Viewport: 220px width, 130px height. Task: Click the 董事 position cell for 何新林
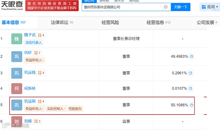coord(126,88)
